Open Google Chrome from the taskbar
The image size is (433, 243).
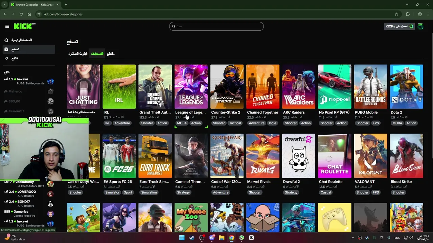231,238
